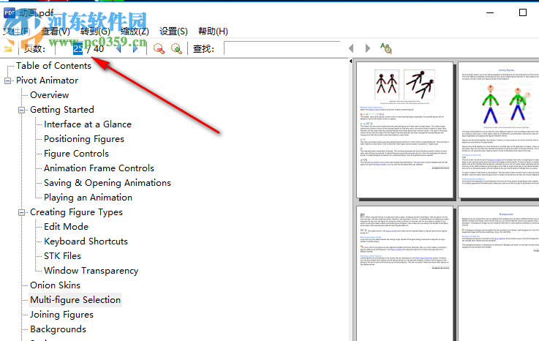Open the 设置(S) menu

[x=173, y=31]
